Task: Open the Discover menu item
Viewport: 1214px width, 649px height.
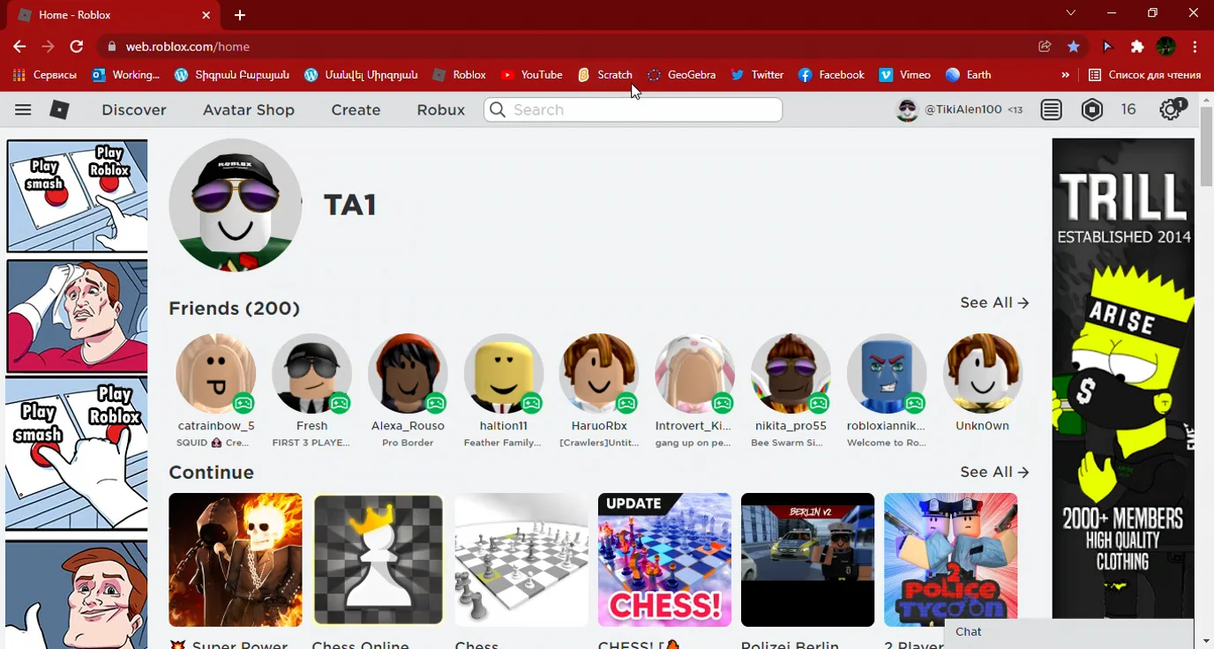Action: 134,109
